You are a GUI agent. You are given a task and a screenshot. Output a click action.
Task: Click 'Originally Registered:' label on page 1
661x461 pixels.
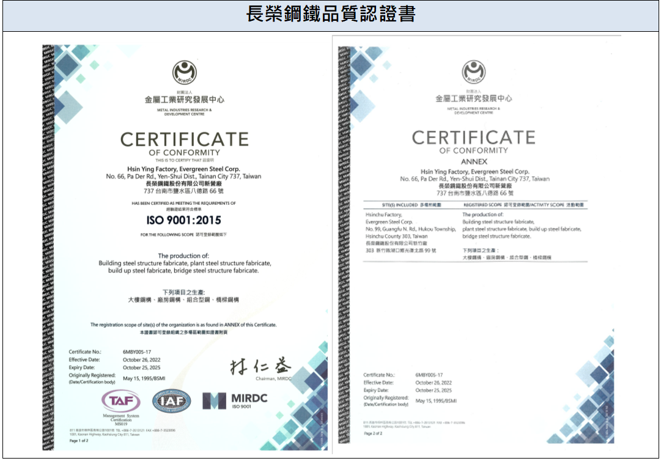point(92,375)
